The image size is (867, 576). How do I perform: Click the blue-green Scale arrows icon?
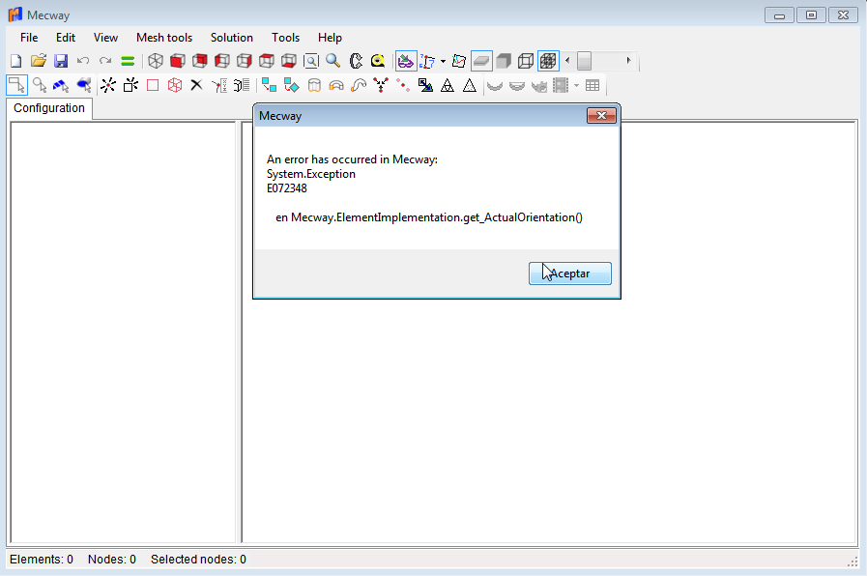click(x=425, y=85)
